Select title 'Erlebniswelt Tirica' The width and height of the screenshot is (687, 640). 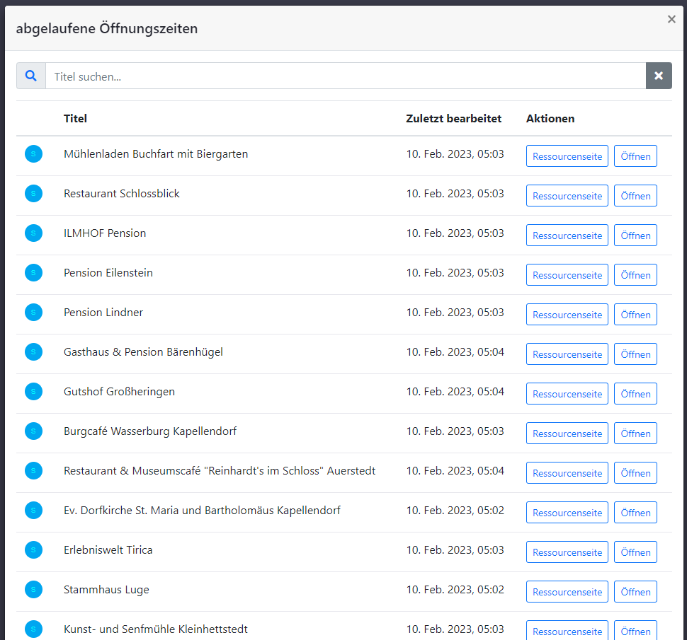(x=108, y=550)
